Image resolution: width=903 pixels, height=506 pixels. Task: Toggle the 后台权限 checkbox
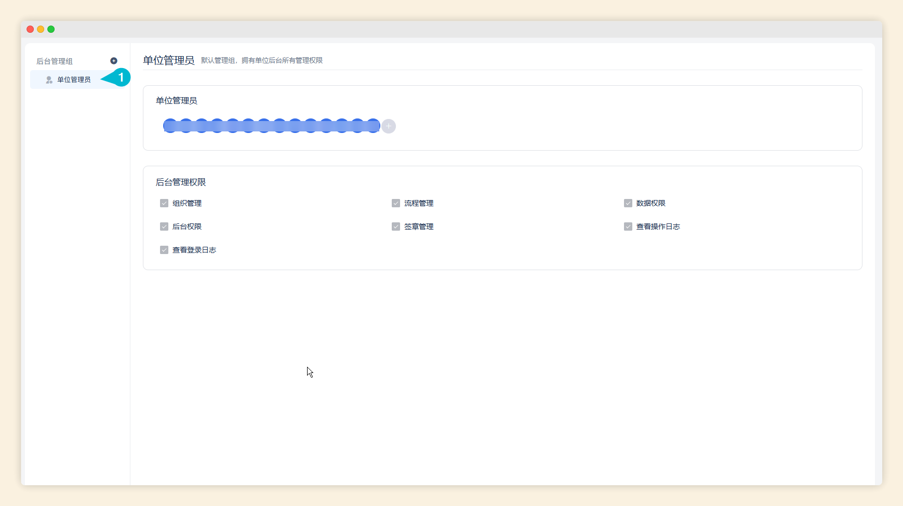click(x=164, y=227)
